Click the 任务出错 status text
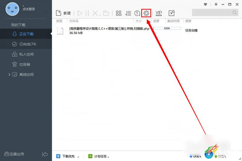 tap(191, 30)
